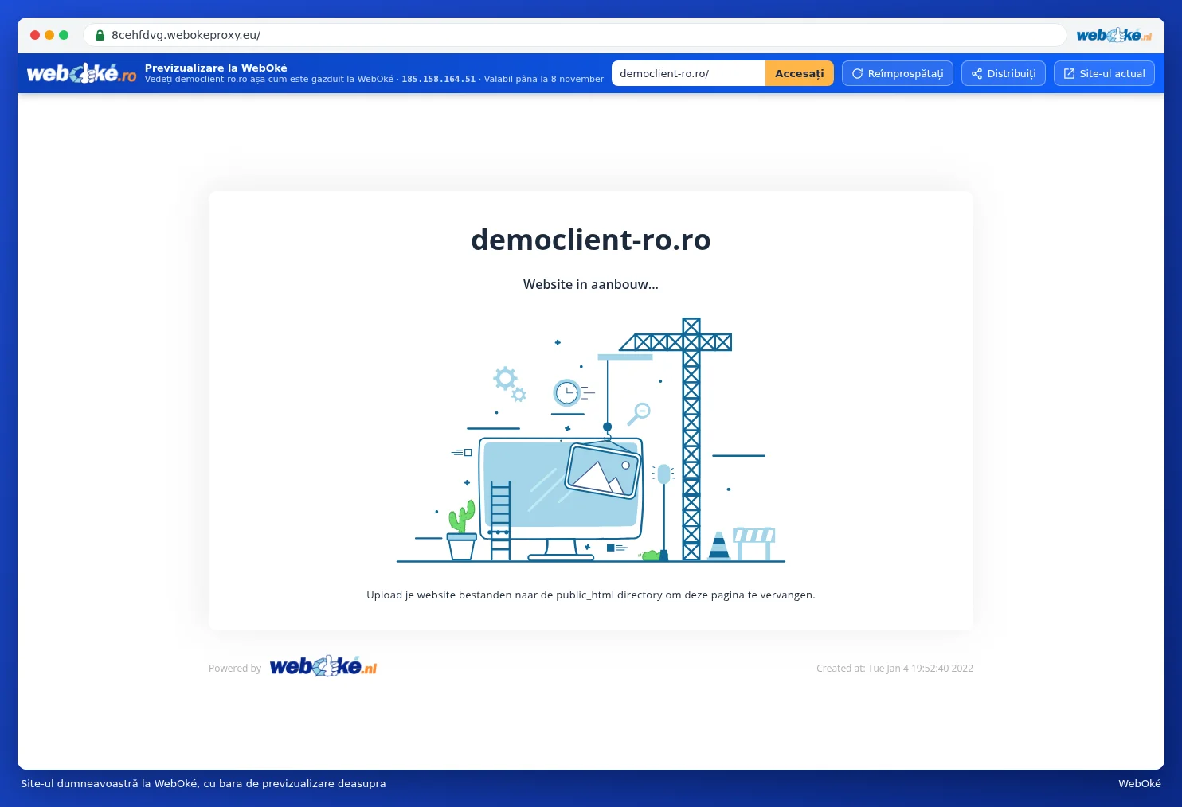Image resolution: width=1182 pixels, height=807 pixels.
Task: Open Site-ul actual in new tab
Action: point(1104,73)
